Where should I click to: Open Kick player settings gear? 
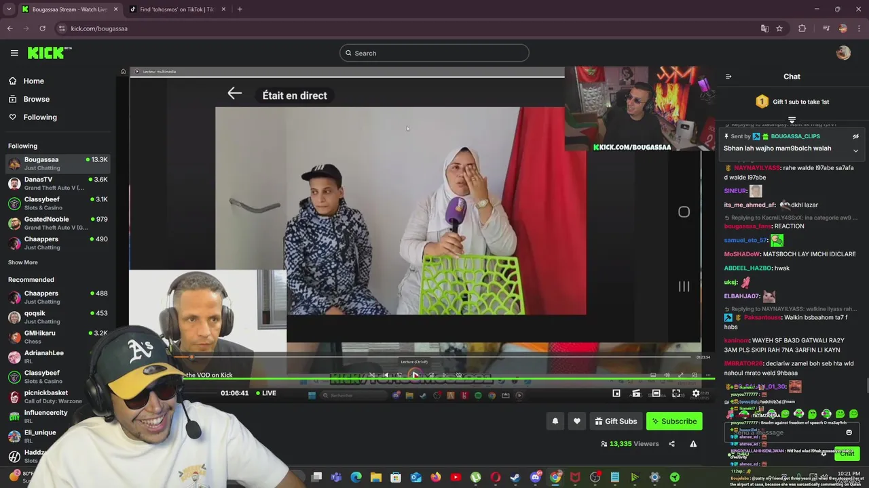pyautogui.click(x=696, y=393)
